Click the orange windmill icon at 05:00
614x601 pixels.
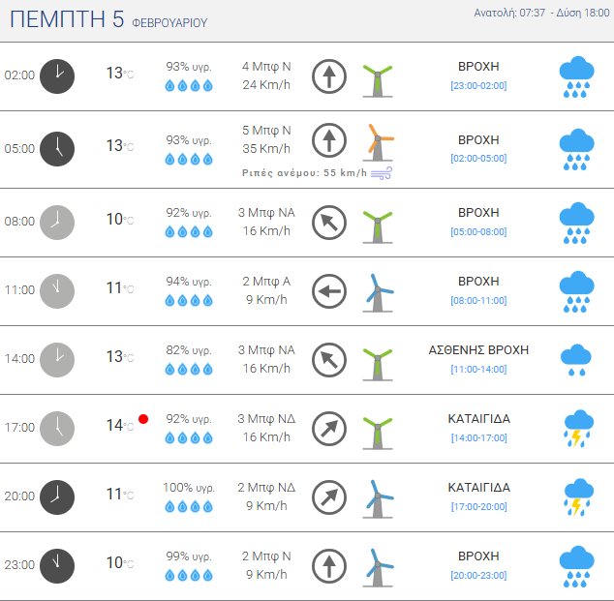[x=378, y=142]
